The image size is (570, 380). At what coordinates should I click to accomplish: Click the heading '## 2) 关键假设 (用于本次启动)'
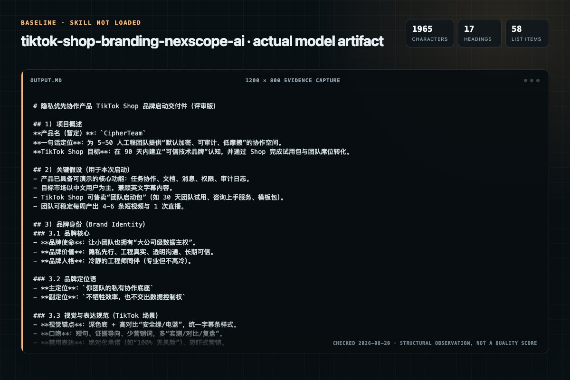(82, 170)
